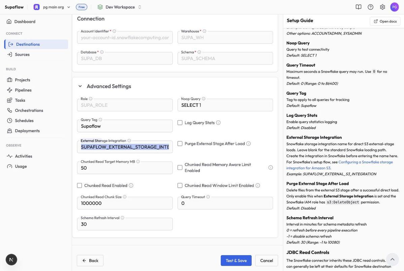Show info icon for Chunked Read Memory Aware Limit
Viewport: 404px width, 271px height.
click(x=271, y=168)
